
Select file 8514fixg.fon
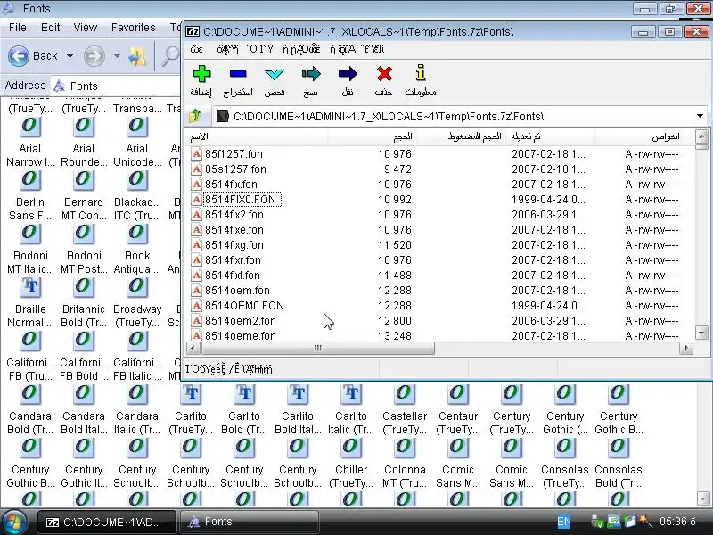[234, 244]
